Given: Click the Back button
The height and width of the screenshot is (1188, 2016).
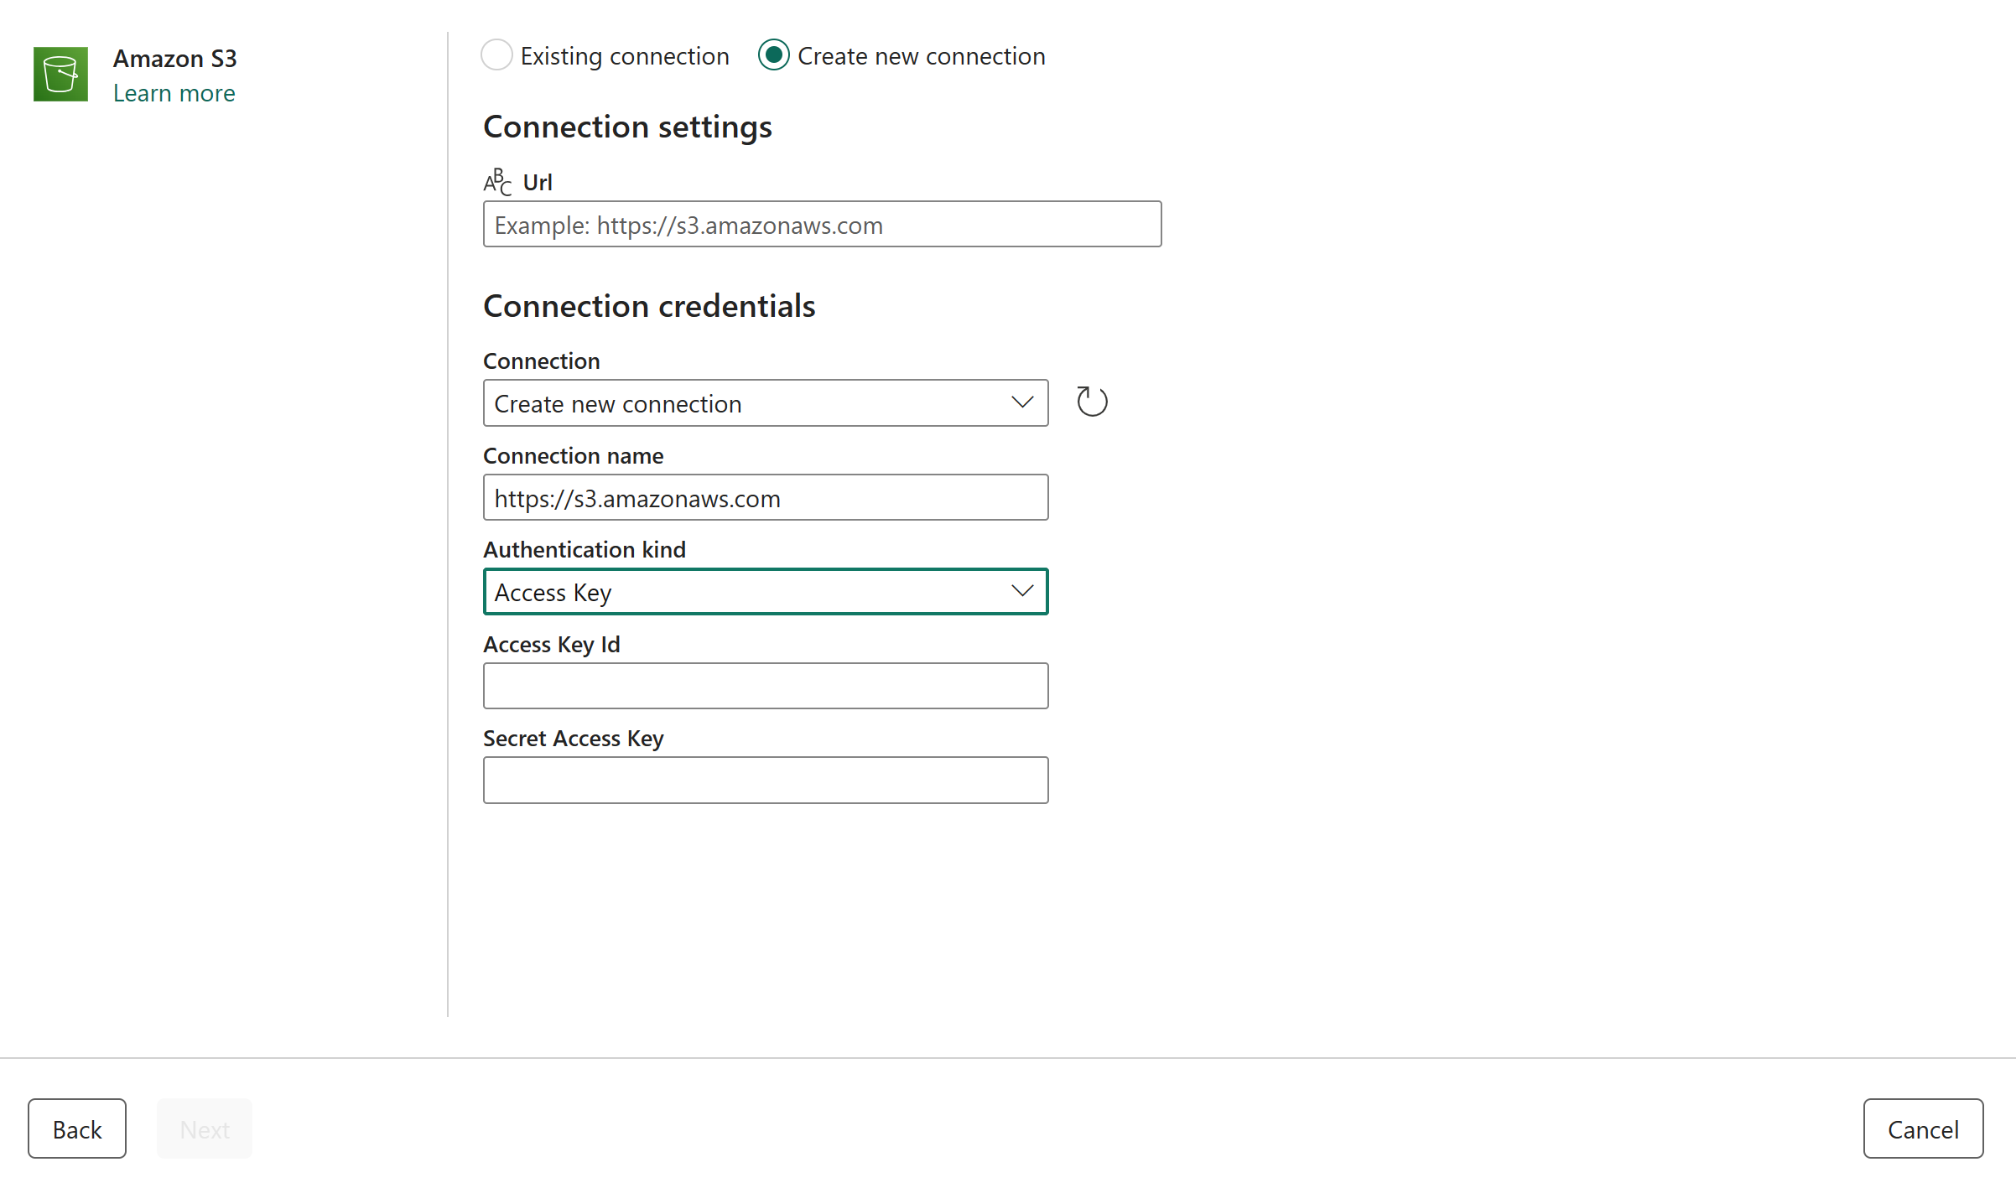Looking at the screenshot, I should (x=77, y=1128).
